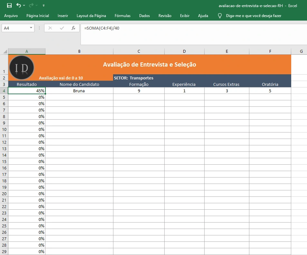Select column C header
307x255 pixels.
point(139,51)
